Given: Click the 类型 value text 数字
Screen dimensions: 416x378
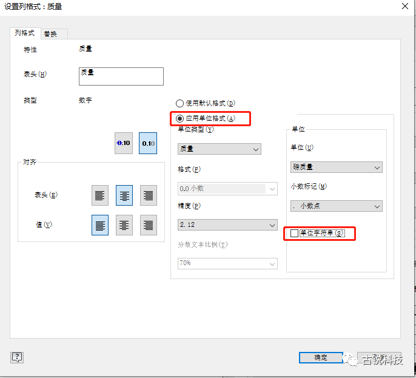Looking at the screenshot, I should [x=86, y=100].
